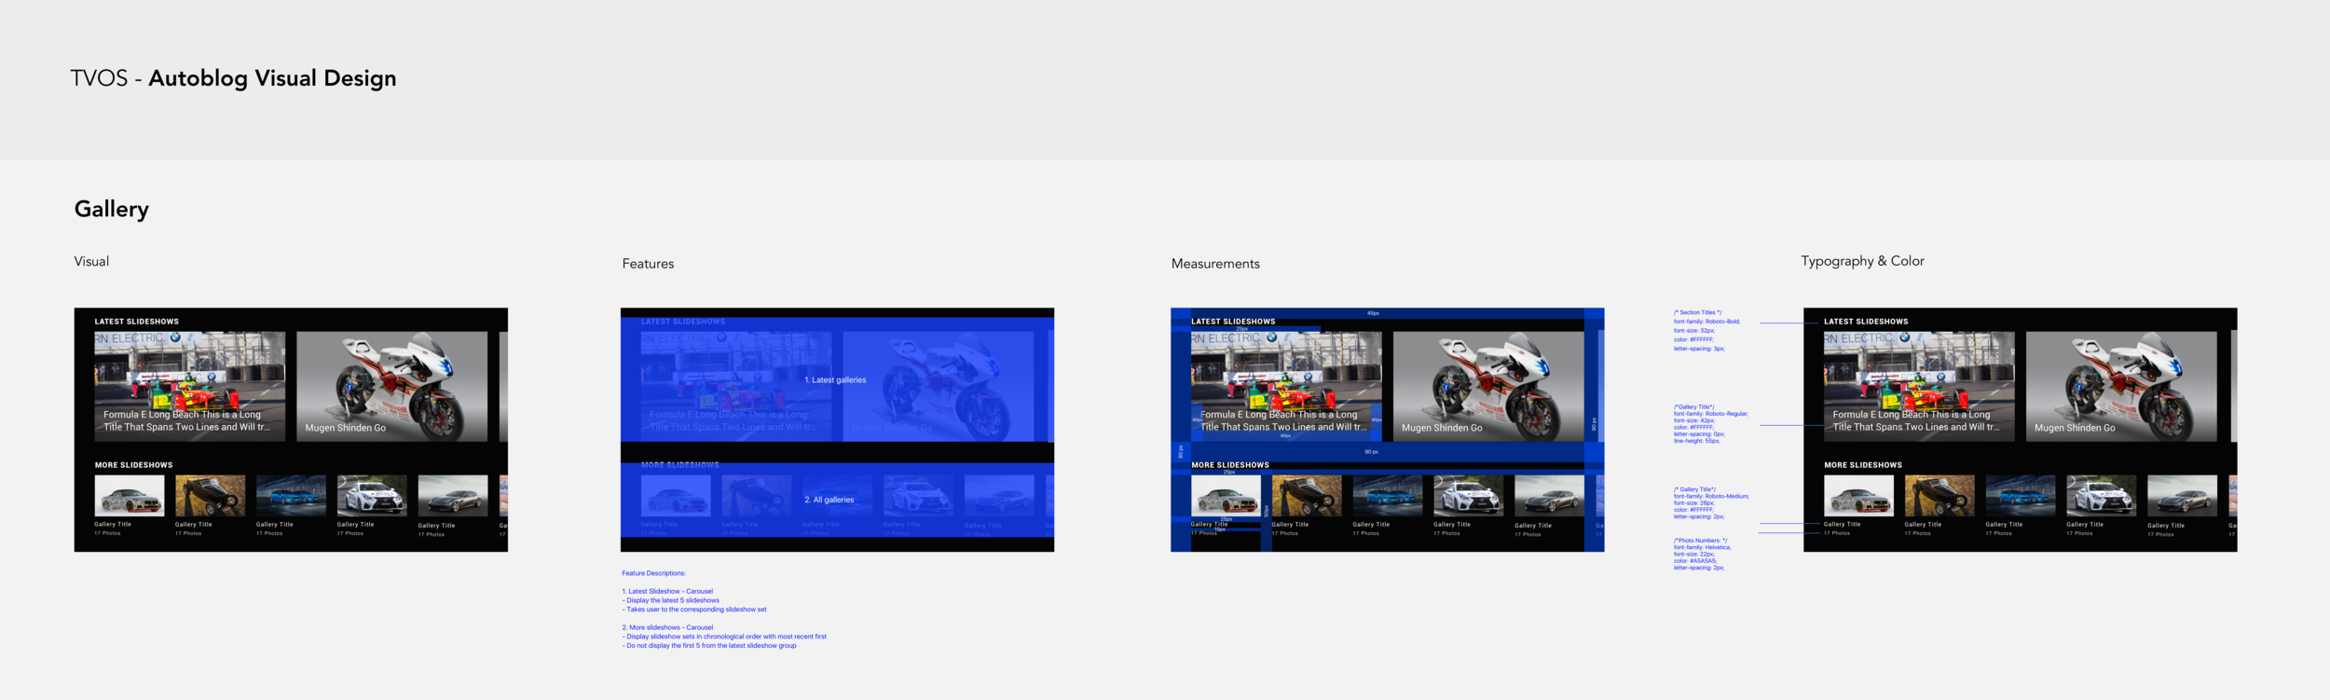
Task: Click '2. More slideshows - Carousel' description line
Action: [x=667, y=627]
